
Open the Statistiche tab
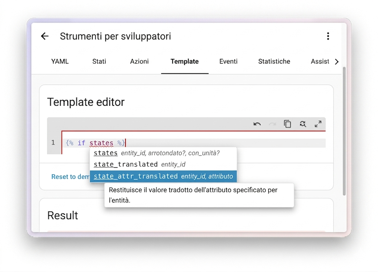click(x=274, y=62)
